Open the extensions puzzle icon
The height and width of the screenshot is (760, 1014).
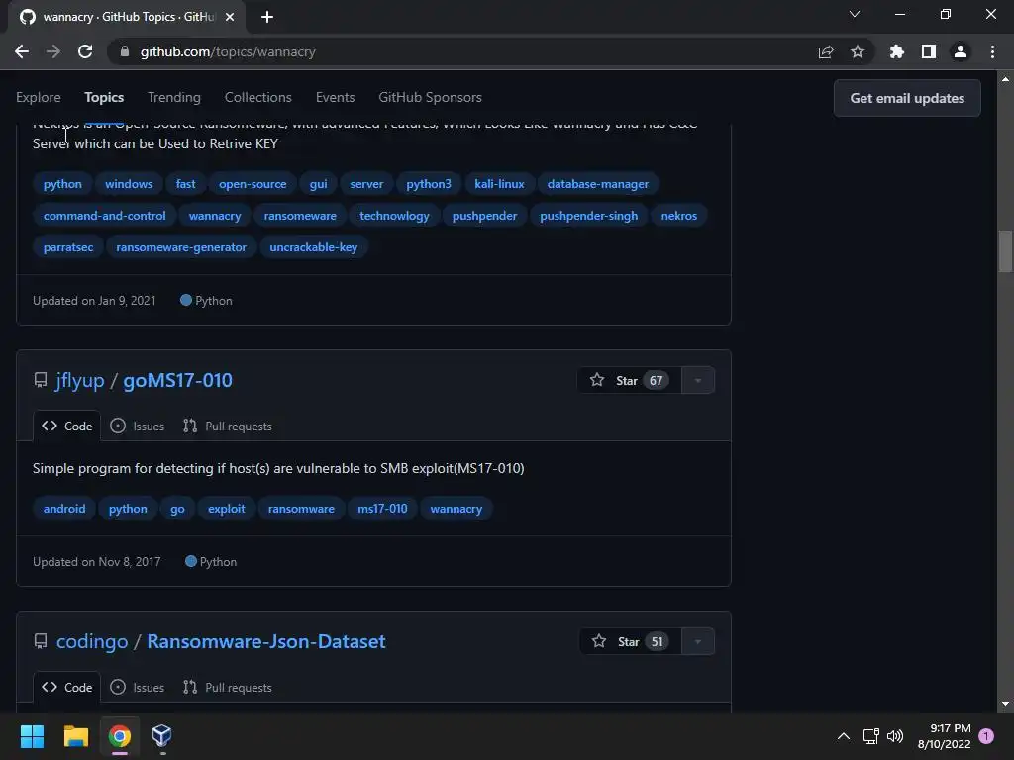pyautogui.click(x=897, y=51)
